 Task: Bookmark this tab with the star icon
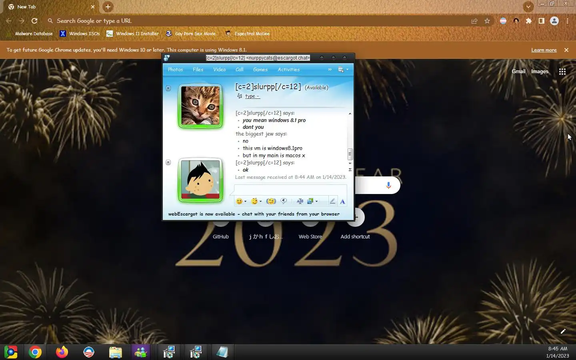[487, 21]
